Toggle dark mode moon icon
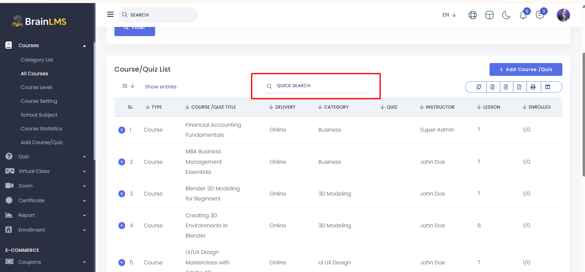The width and height of the screenshot is (585, 272). [506, 15]
